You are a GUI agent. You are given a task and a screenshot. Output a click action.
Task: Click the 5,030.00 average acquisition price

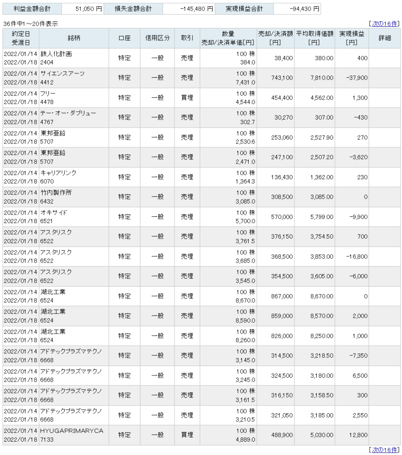pos(322,435)
